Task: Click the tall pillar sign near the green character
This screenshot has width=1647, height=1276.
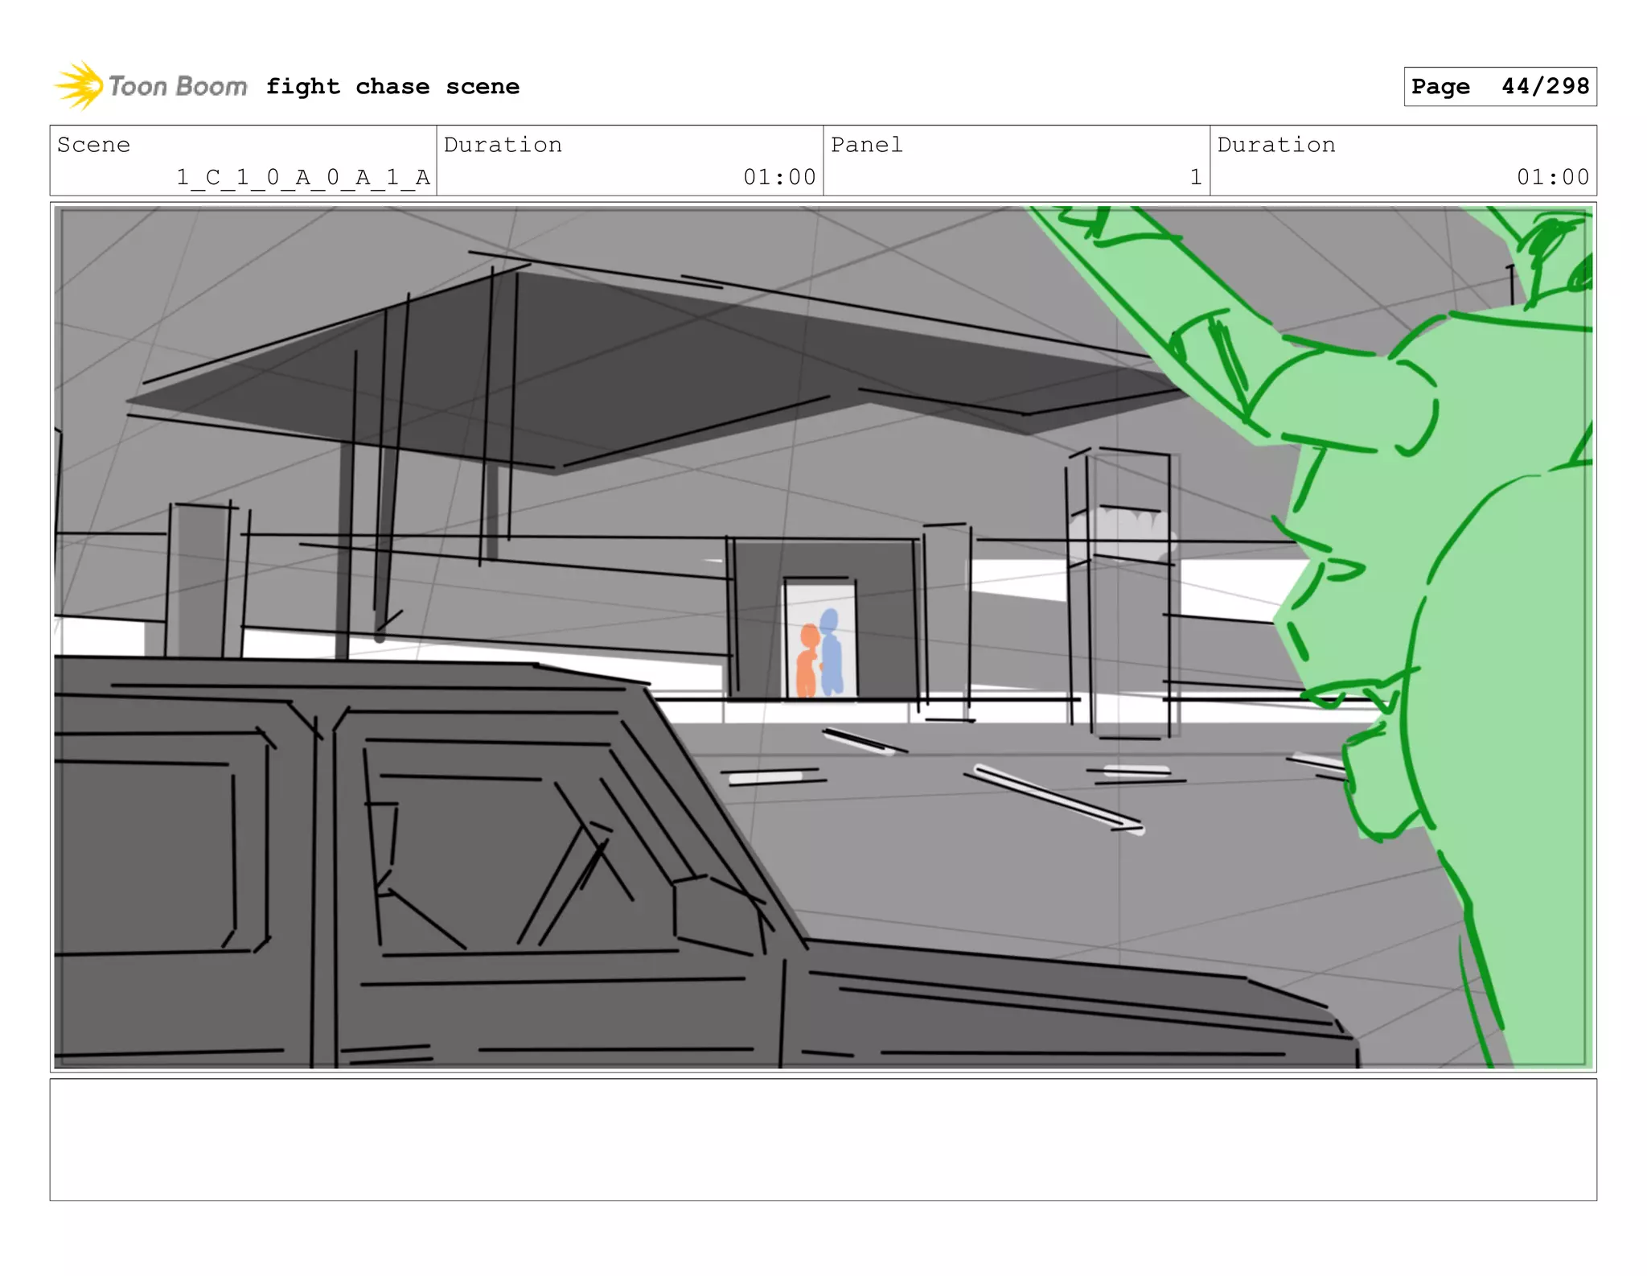Action: tap(1126, 595)
